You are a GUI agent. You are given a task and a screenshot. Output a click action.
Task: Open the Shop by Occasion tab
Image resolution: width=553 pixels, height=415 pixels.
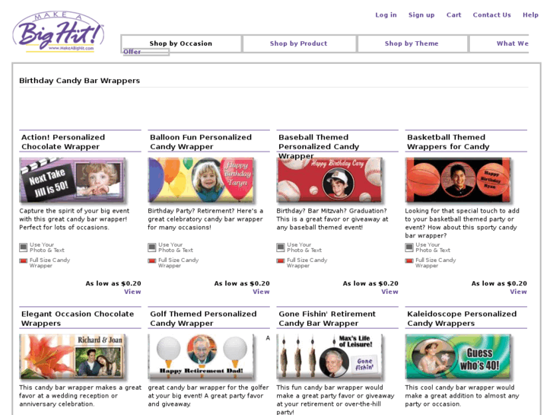coord(181,43)
